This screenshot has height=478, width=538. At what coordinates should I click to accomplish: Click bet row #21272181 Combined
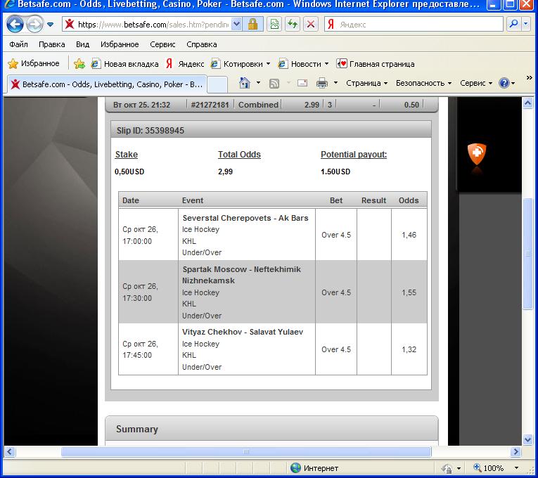click(x=271, y=105)
